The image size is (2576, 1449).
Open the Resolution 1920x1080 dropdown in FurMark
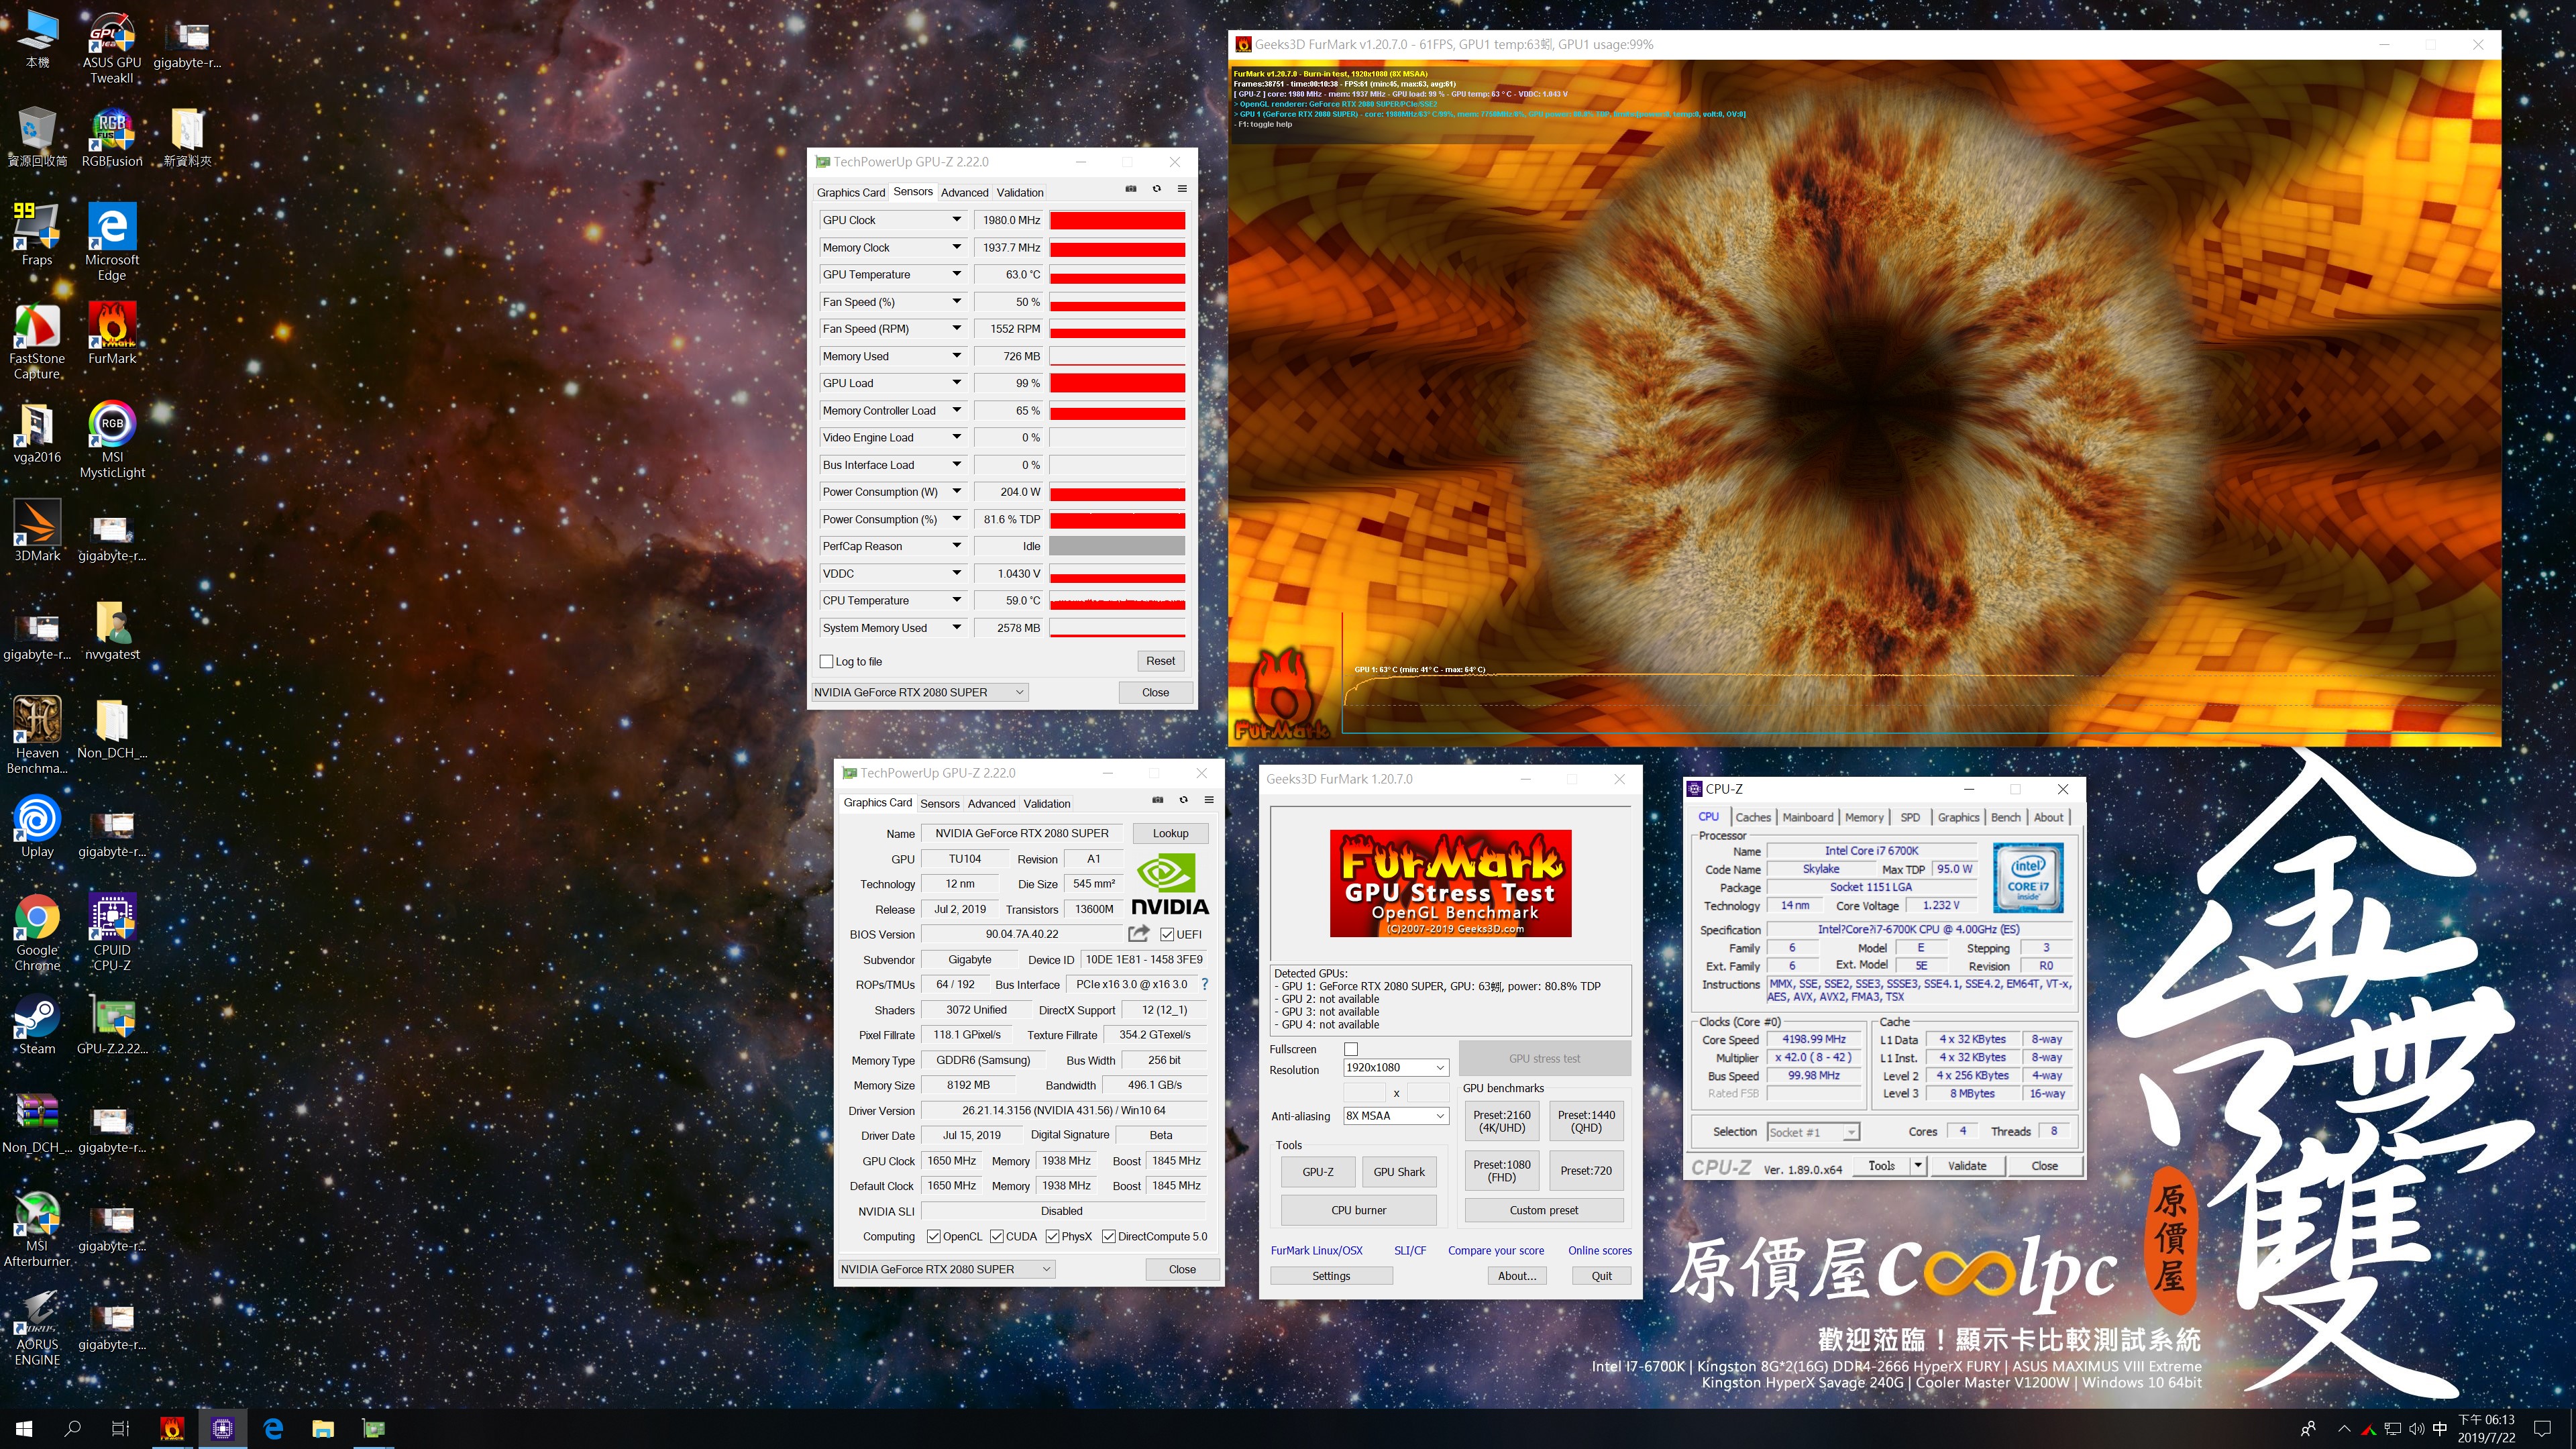tap(1396, 1067)
